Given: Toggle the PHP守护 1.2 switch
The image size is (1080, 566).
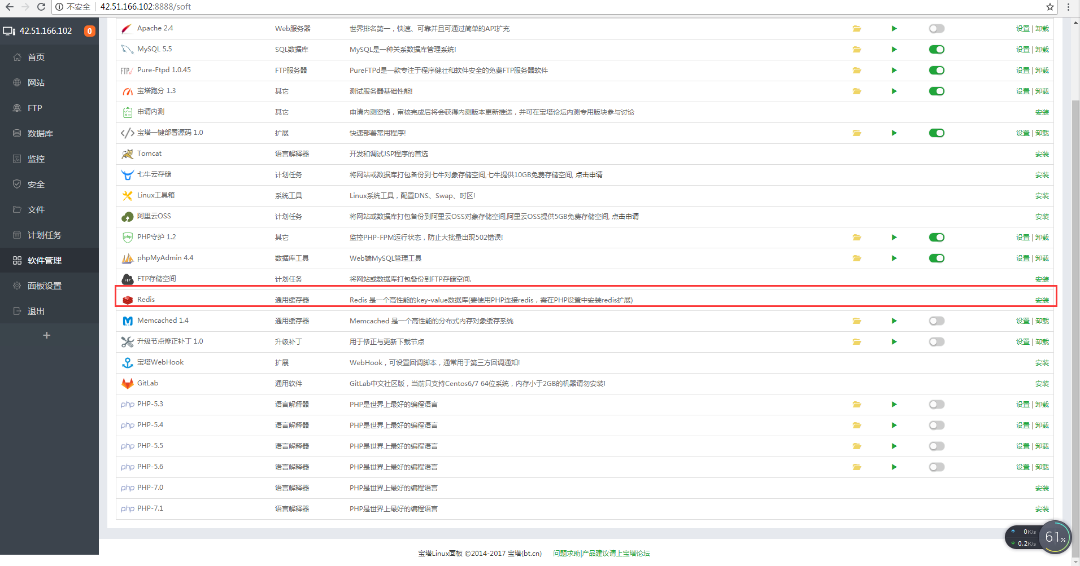Looking at the screenshot, I should tap(937, 238).
